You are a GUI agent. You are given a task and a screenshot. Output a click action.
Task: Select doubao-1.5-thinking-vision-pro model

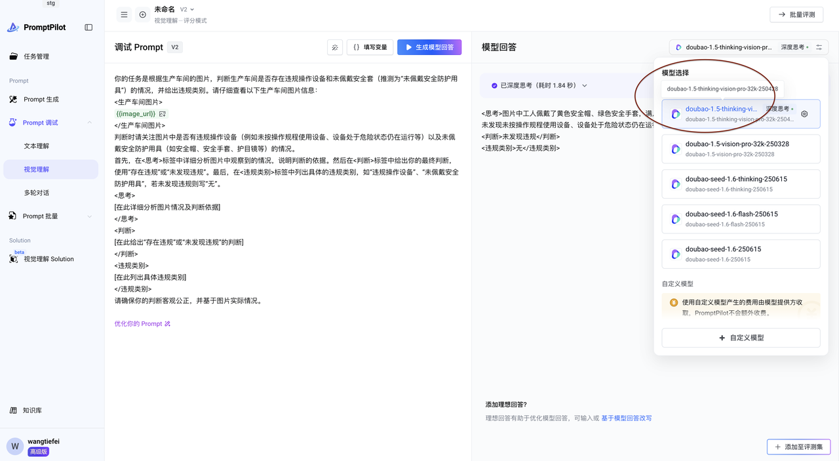click(x=741, y=114)
